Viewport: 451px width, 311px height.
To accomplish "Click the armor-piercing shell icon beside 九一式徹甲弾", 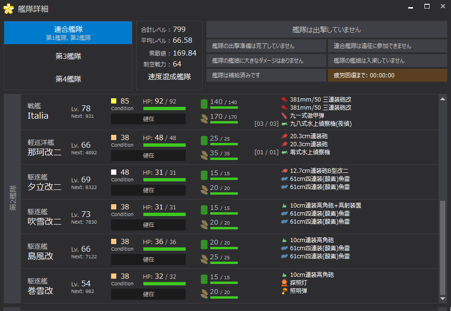I will coord(284,116).
